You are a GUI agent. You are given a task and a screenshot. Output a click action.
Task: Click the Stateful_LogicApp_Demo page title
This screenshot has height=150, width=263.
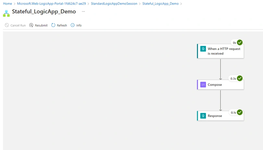[44, 12]
